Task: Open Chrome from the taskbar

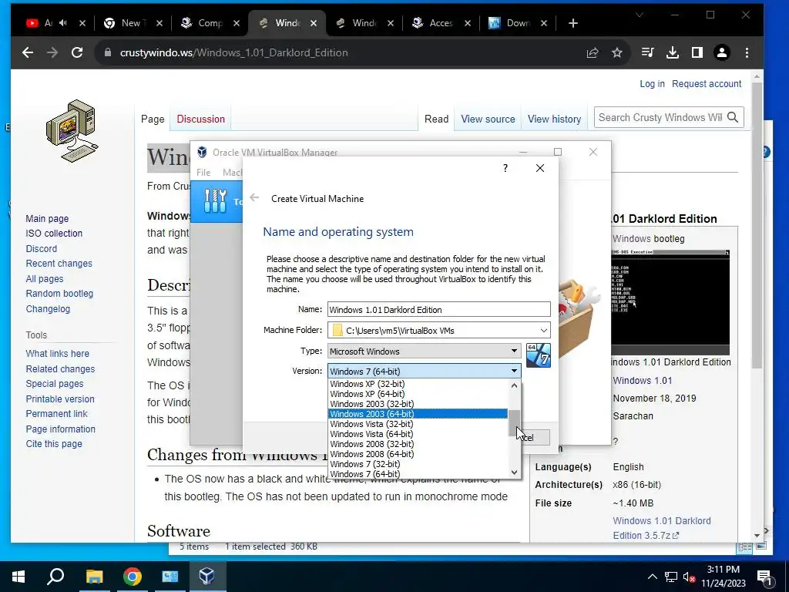Action: 133,577
